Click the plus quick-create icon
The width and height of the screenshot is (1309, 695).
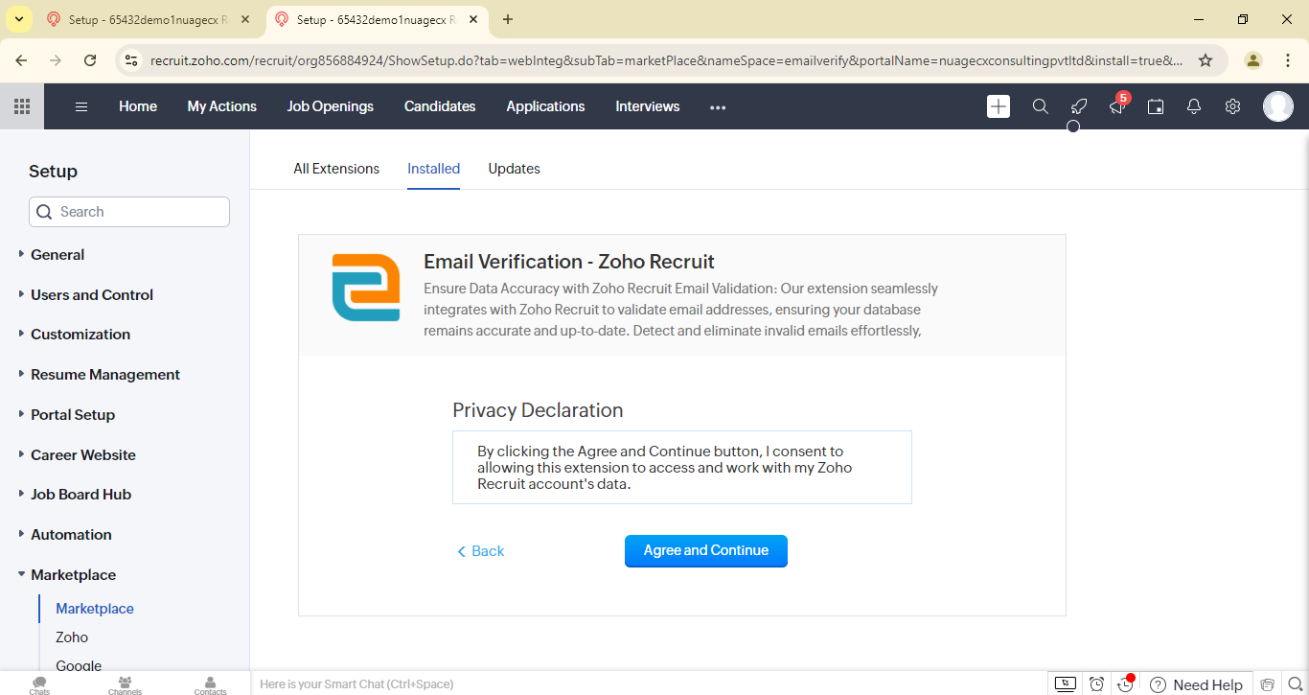(999, 106)
